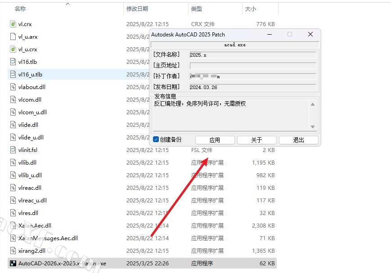Click the 1,195 KB size cell
Image resolution: width=391 pixels, height=273 pixels.
[x=263, y=162]
